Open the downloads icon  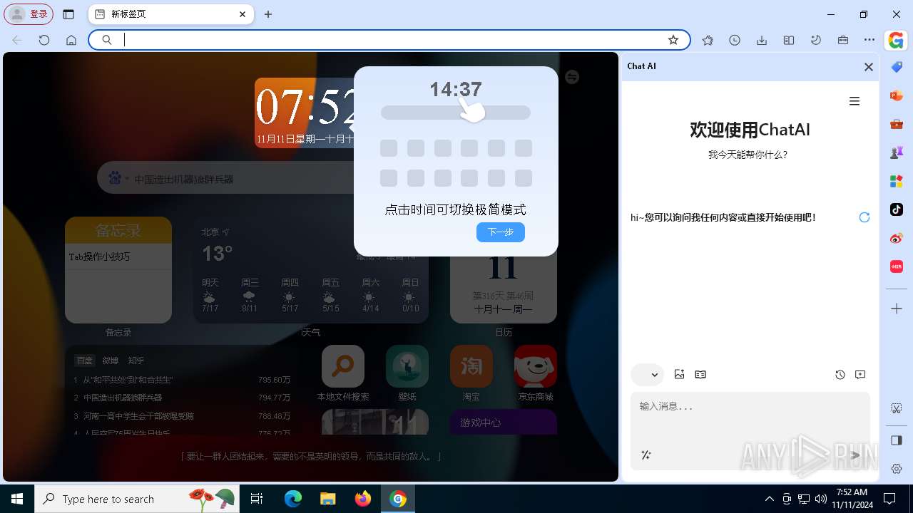762,41
